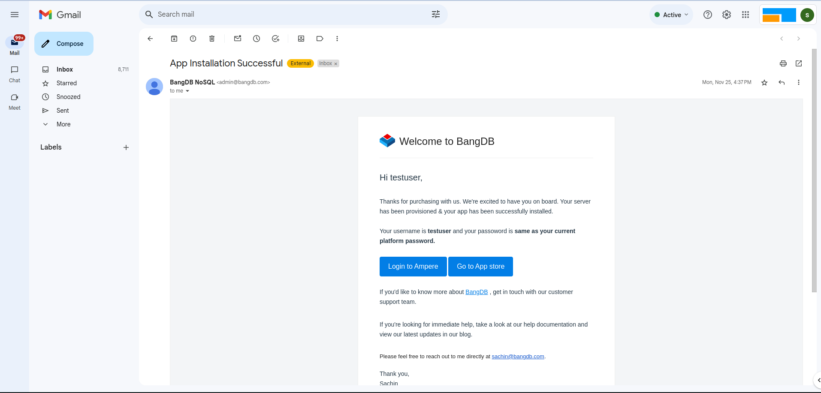Click sachin@bangdb.com email link
Image resolution: width=821 pixels, height=393 pixels.
(518, 357)
